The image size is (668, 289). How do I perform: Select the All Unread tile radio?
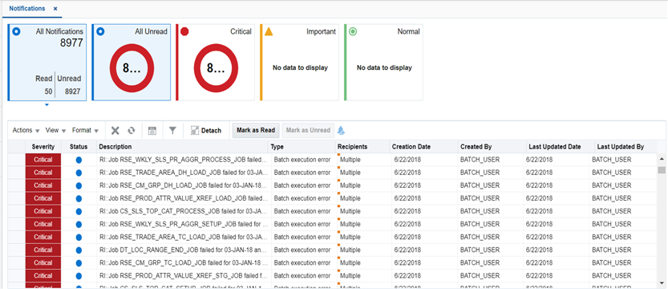pos(100,31)
